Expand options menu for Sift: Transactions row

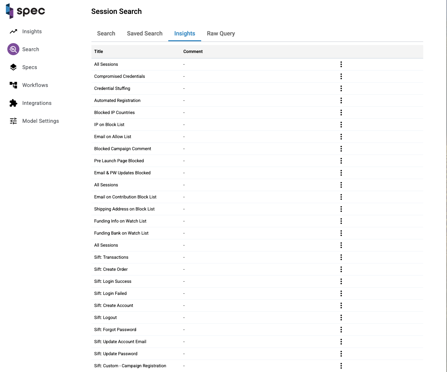click(341, 257)
